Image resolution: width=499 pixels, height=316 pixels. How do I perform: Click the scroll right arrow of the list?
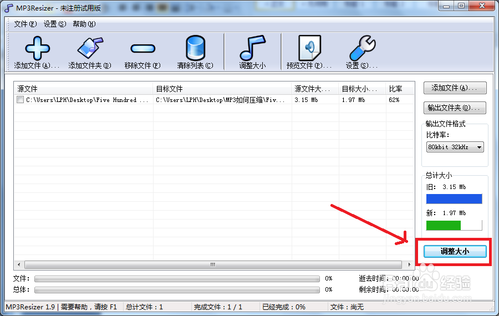[x=409, y=264]
